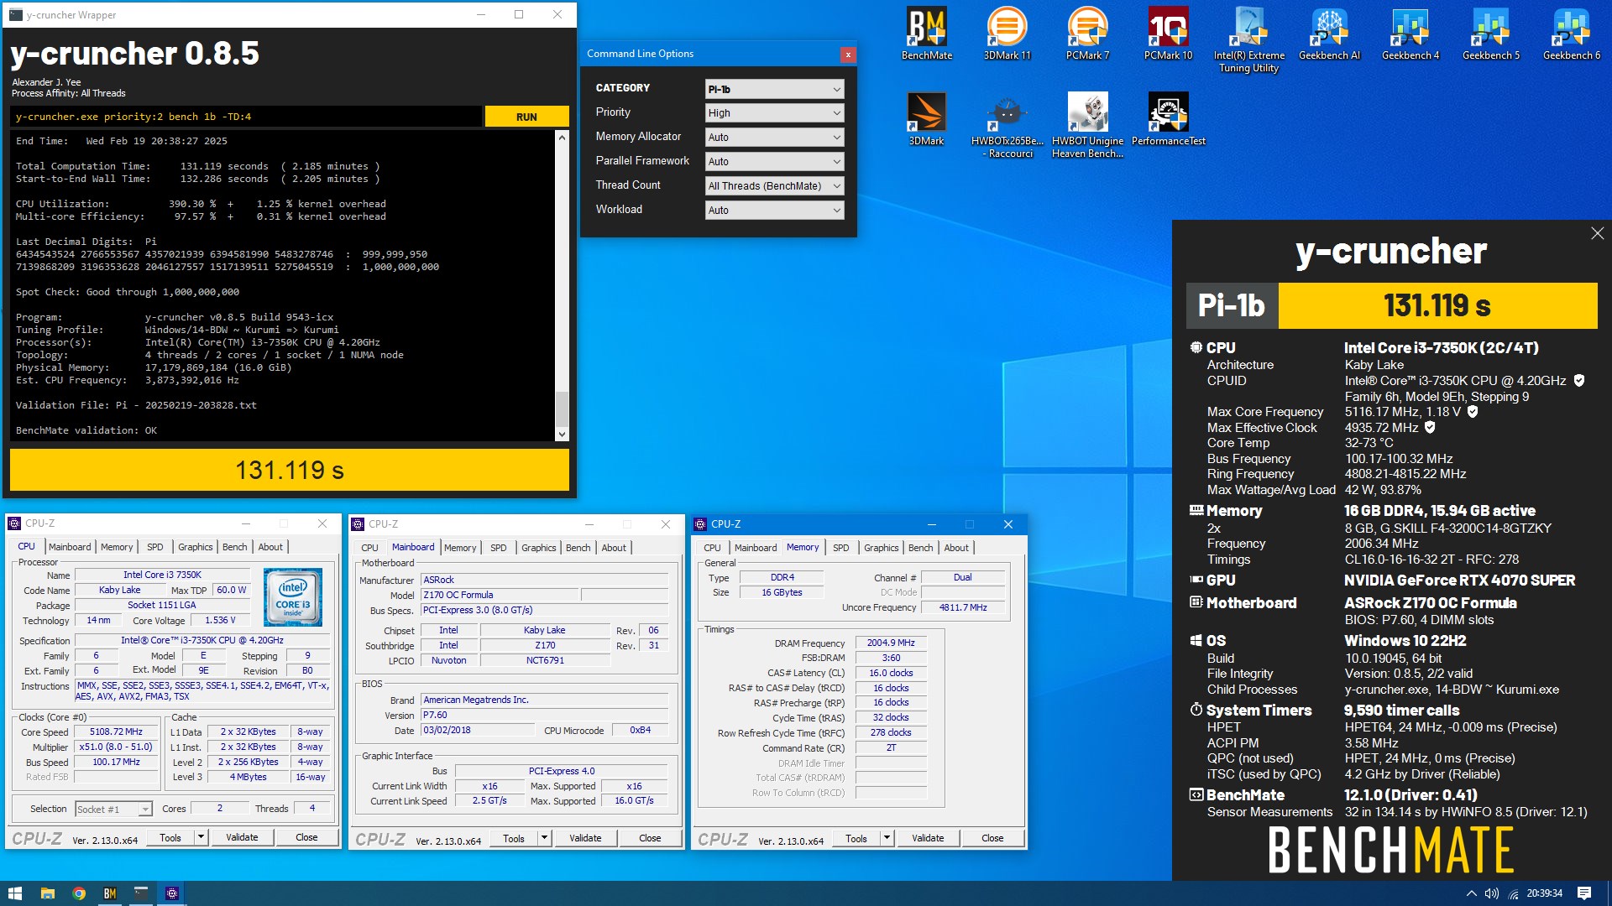Image resolution: width=1612 pixels, height=906 pixels.
Task: Switch to Mainboard tab in the CPU-Z processor window
Action: point(70,547)
